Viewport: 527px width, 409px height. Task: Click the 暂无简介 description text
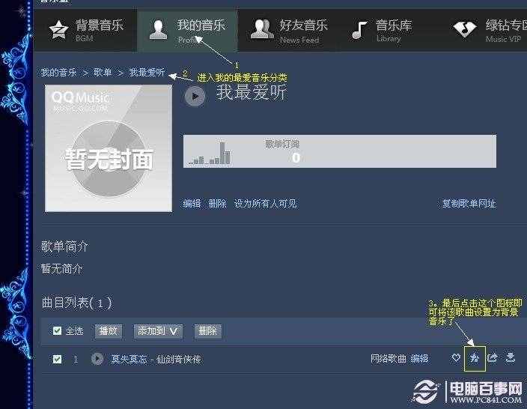pyautogui.click(x=61, y=269)
